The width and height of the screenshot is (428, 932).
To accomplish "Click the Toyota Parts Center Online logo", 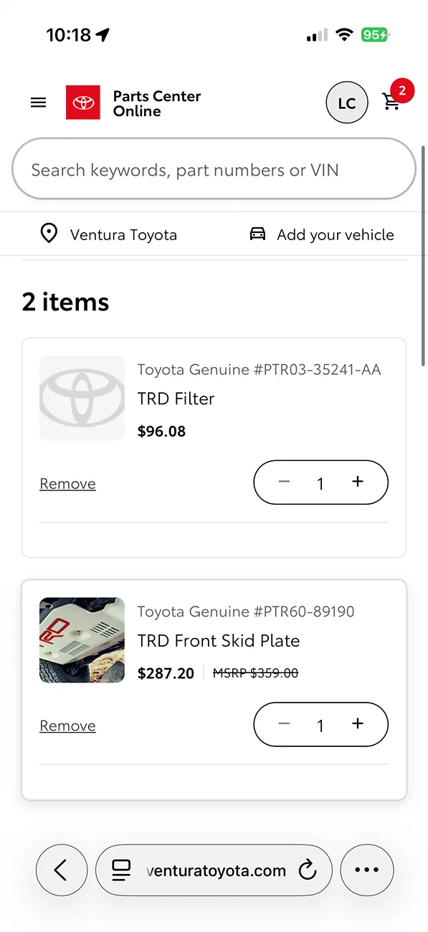I will pyautogui.click(x=133, y=102).
